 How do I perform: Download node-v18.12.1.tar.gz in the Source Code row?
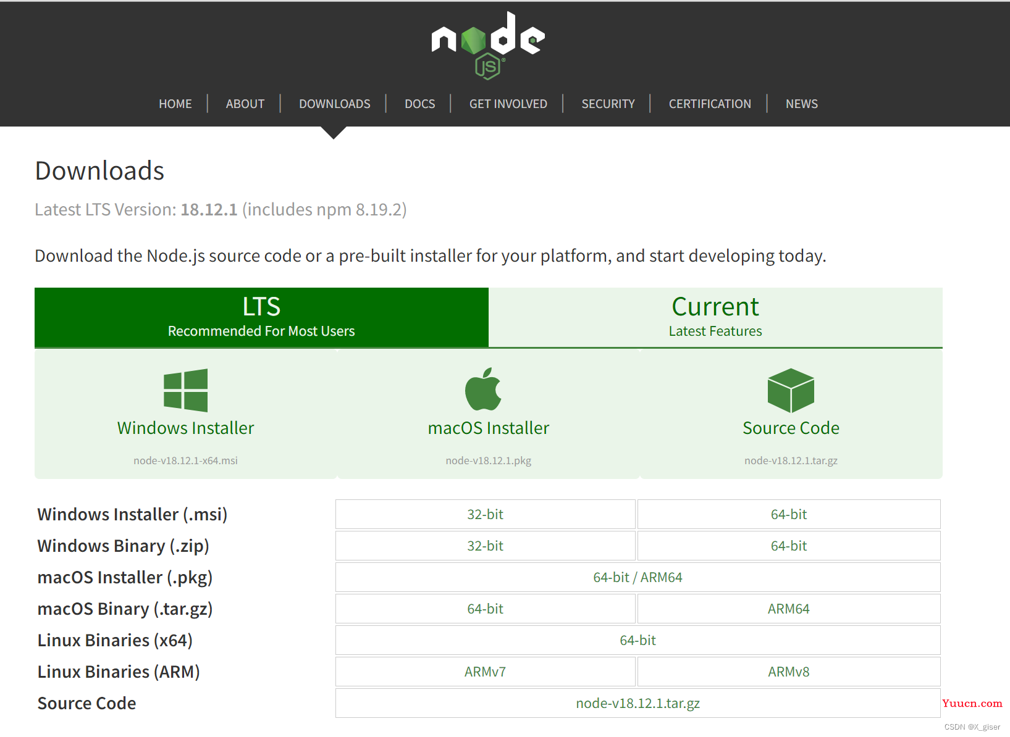[638, 703]
